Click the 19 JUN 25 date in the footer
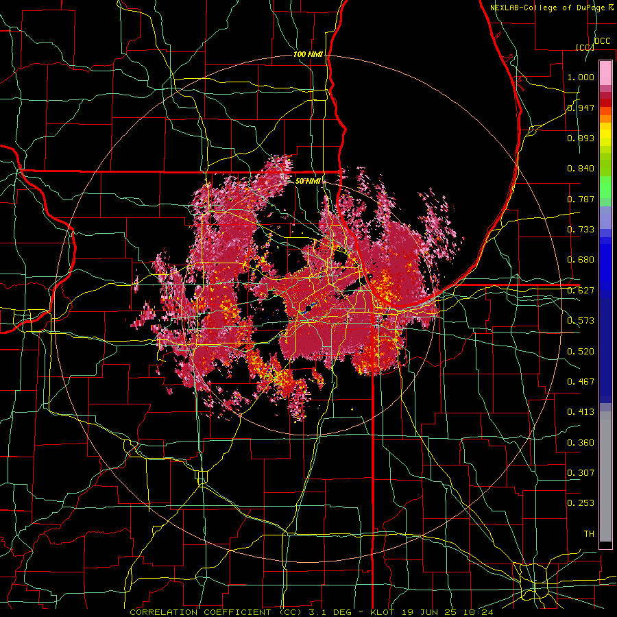Screen dimensions: 617x617 428,612
